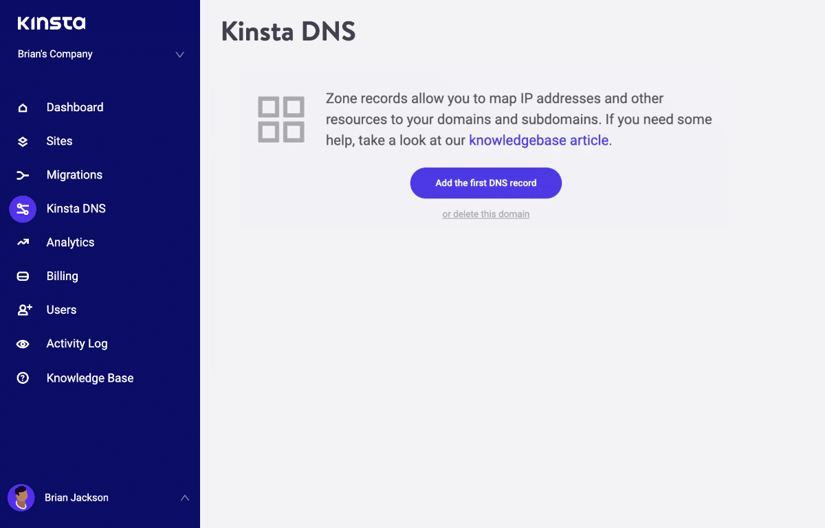The width and height of the screenshot is (825, 528).
Task: Expand the Brian's Company selector
Action: click(x=54, y=54)
